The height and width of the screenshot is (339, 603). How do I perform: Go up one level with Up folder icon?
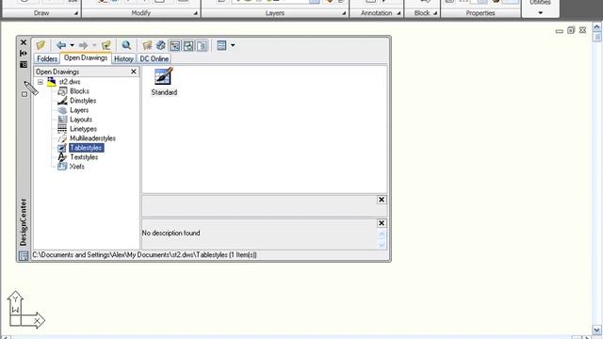(106, 45)
